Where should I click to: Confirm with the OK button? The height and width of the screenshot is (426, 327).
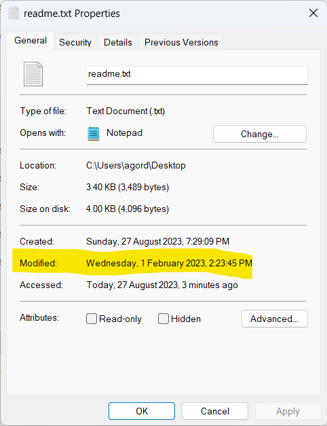tap(142, 411)
